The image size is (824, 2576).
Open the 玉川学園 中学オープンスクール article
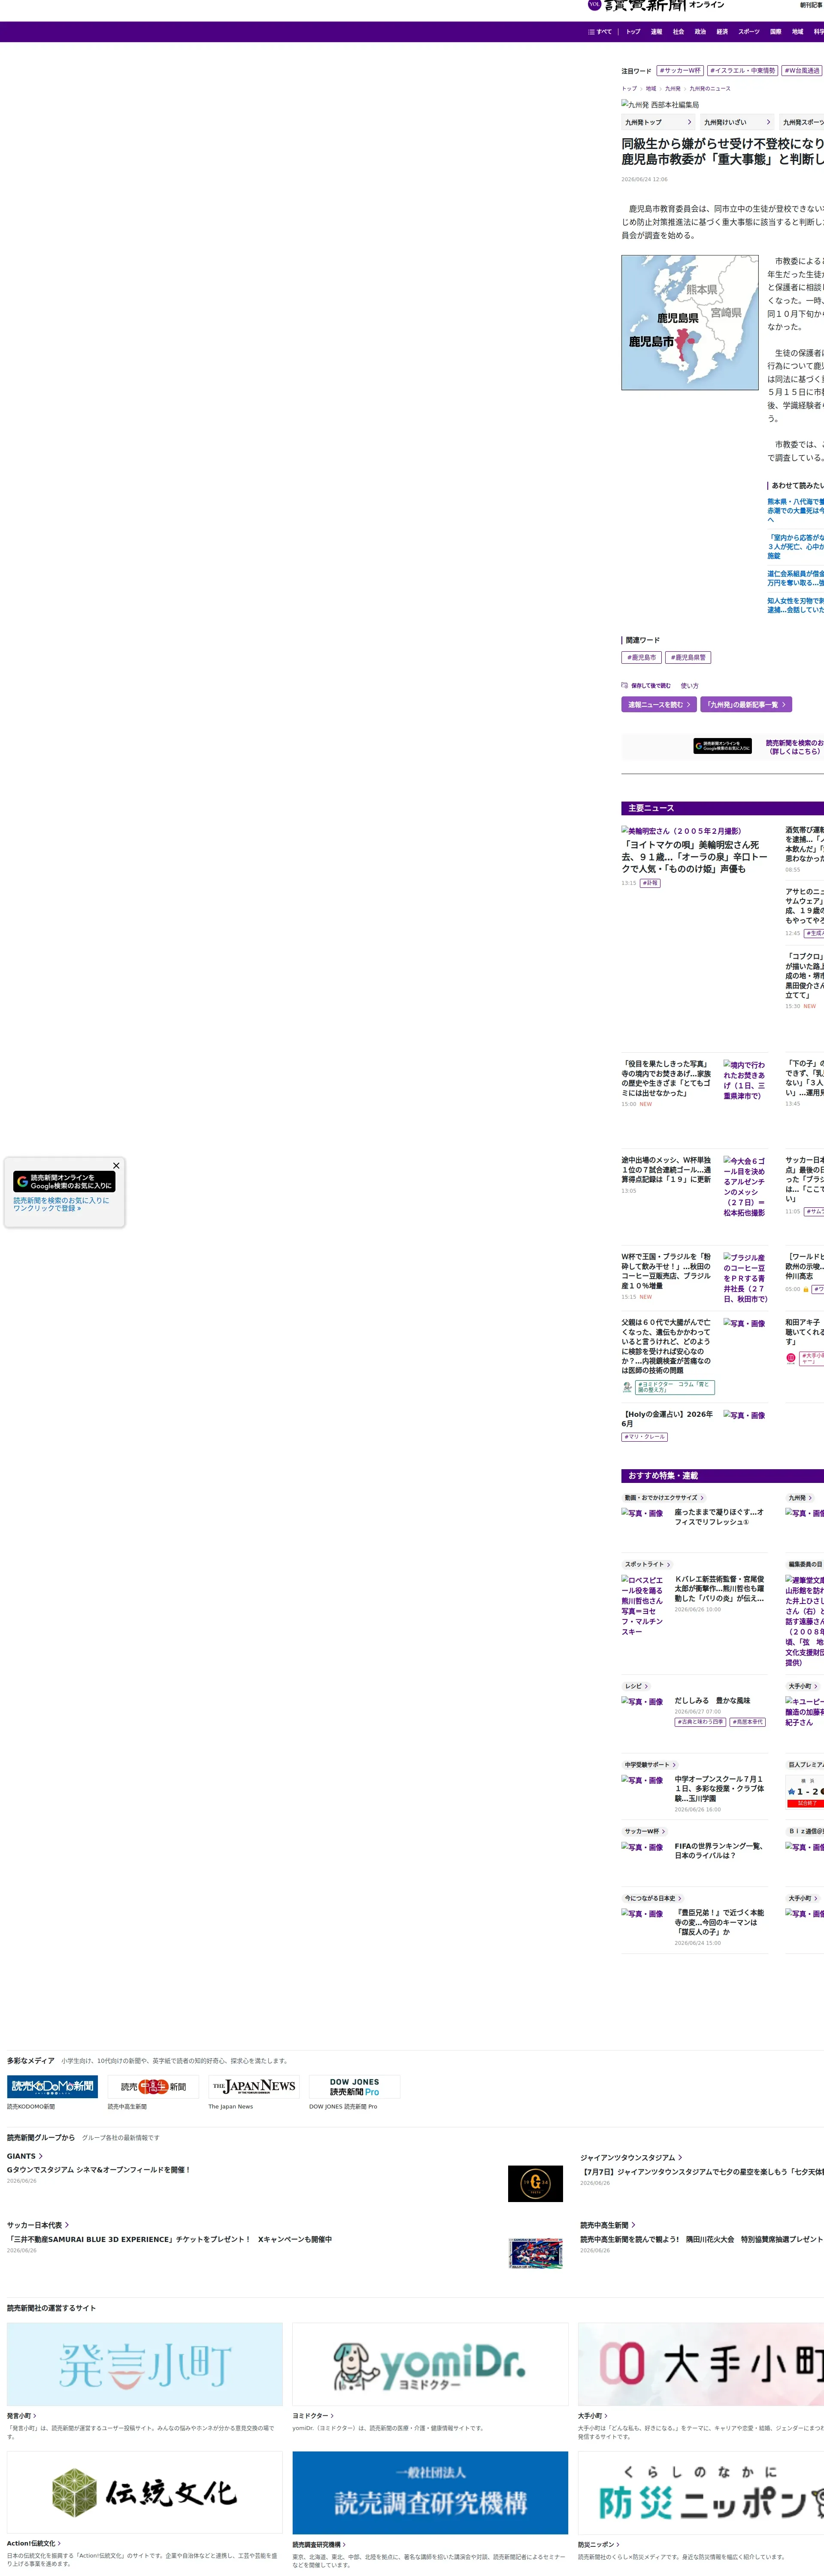click(x=719, y=1789)
